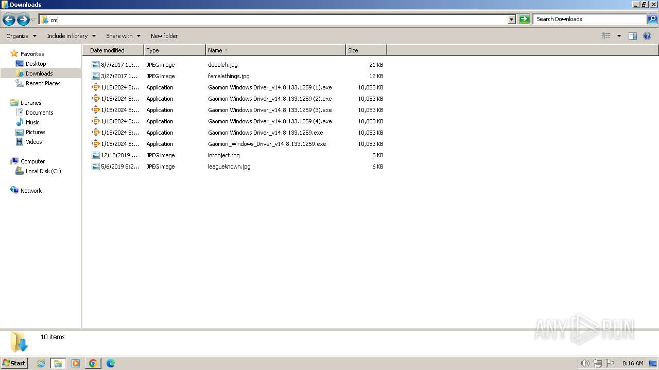Click the Search Downloads box
The height and width of the screenshot is (370, 659).
pos(590,19)
